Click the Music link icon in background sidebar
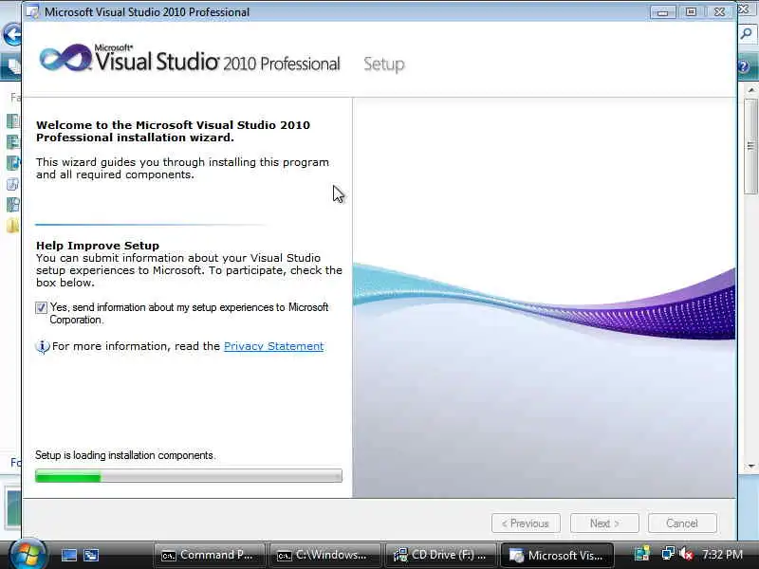The height and width of the screenshot is (569, 759). click(x=13, y=163)
